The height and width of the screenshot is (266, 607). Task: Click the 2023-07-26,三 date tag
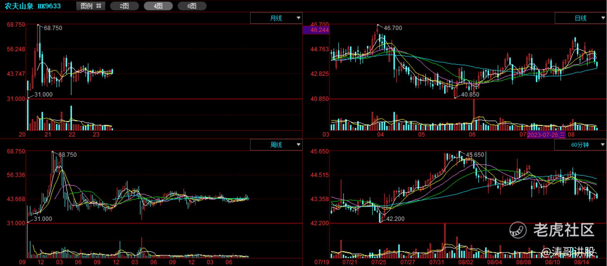point(546,135)
